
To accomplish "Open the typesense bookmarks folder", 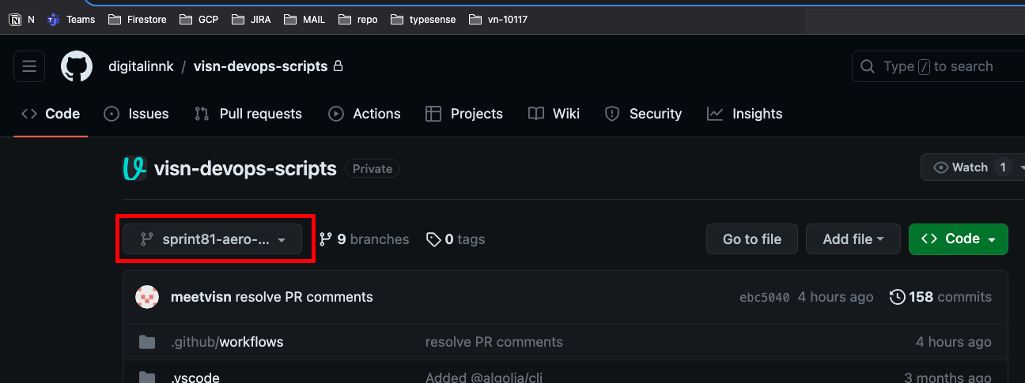I will click(x=423, y=20).
